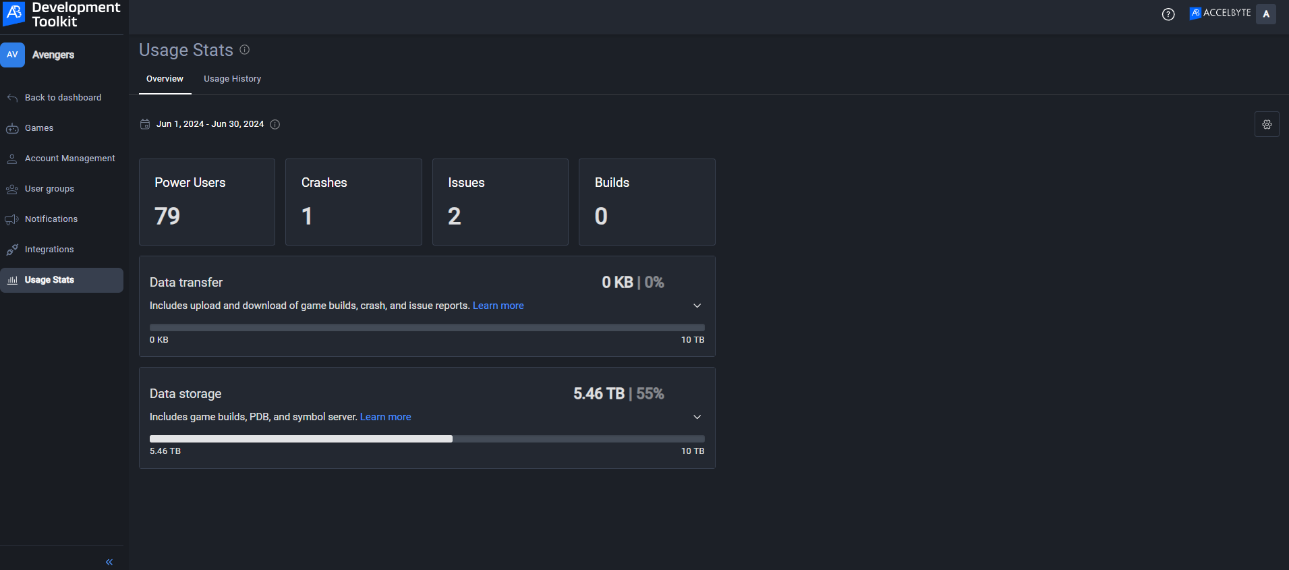Click the 0 KB label below transfer bar

coord(159,340)
